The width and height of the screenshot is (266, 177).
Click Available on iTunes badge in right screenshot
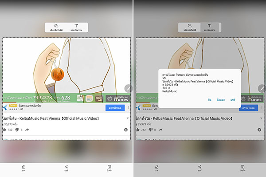coord(252,98)
